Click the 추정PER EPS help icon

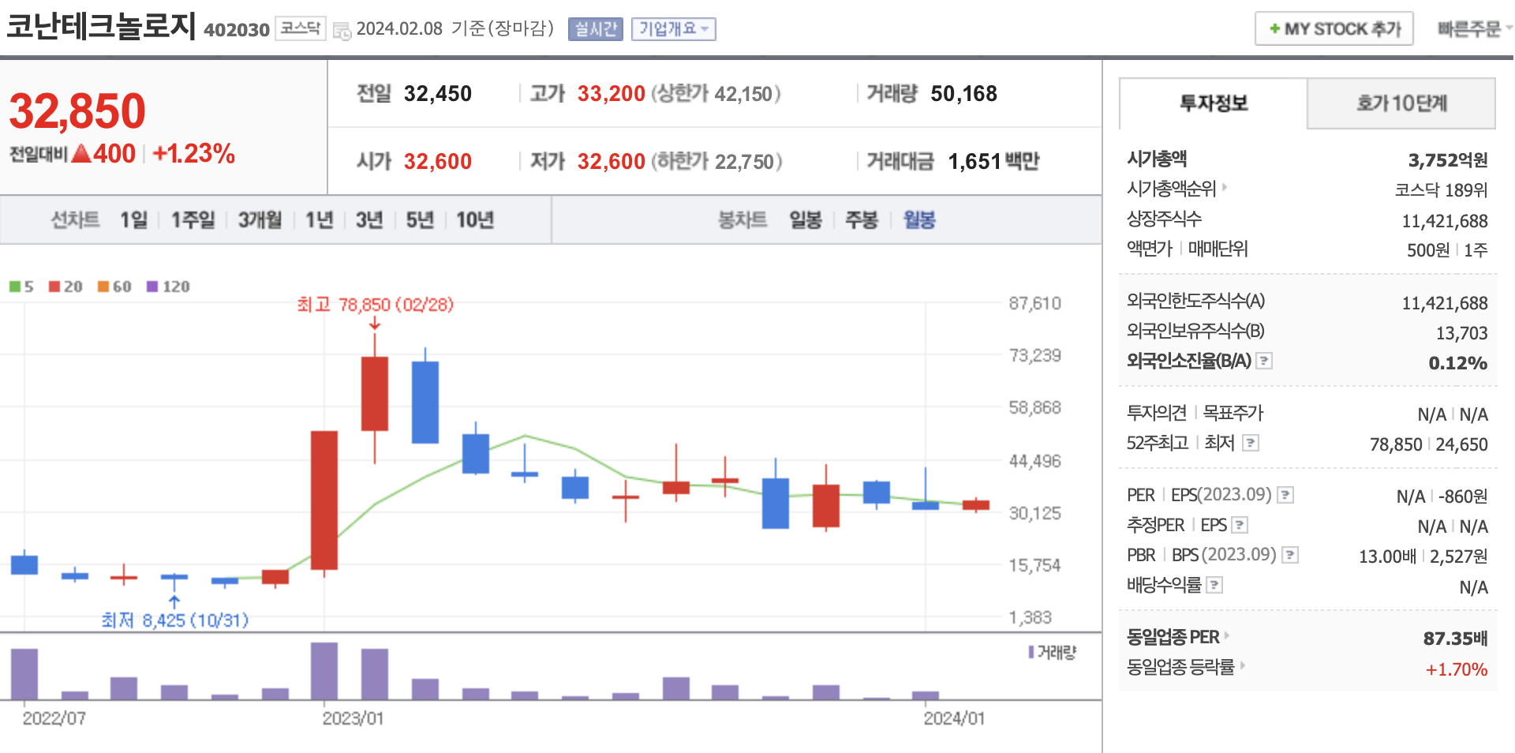1240,525
